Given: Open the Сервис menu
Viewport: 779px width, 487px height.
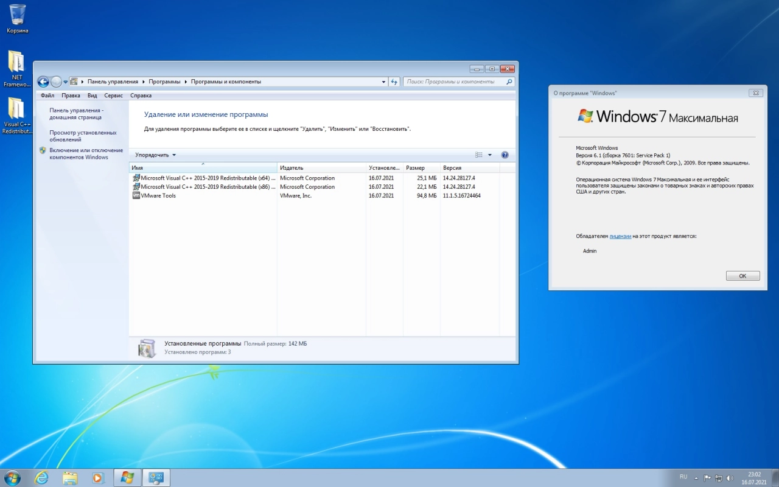Looking at the screenshot, I should click(x=113, y=96).
